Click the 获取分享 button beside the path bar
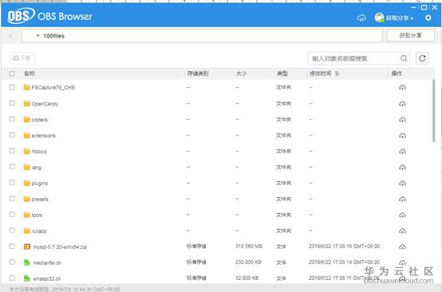Screen dimensions: 442x292 coord(411,36)
